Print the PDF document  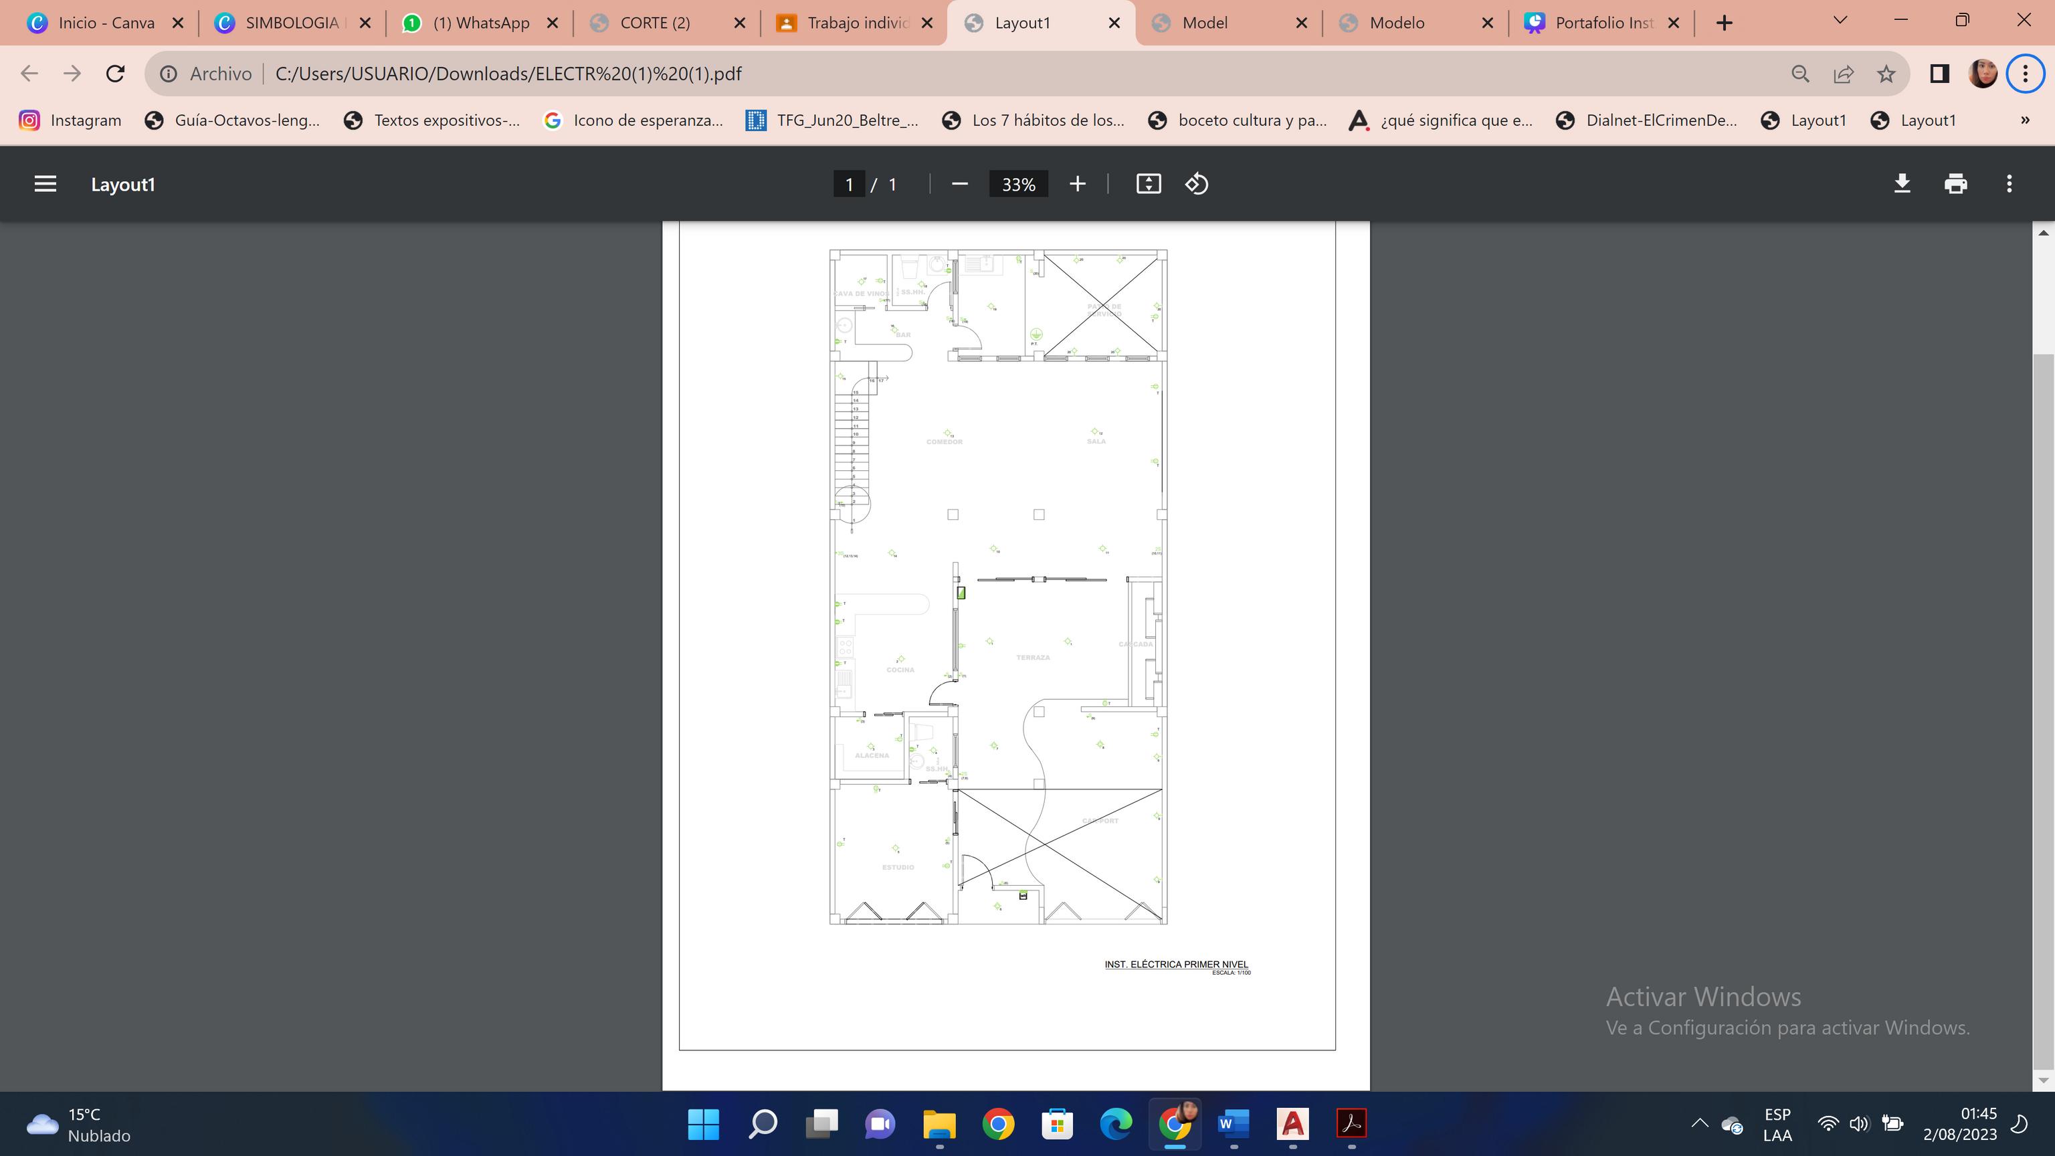click(x=1955, y=184)
